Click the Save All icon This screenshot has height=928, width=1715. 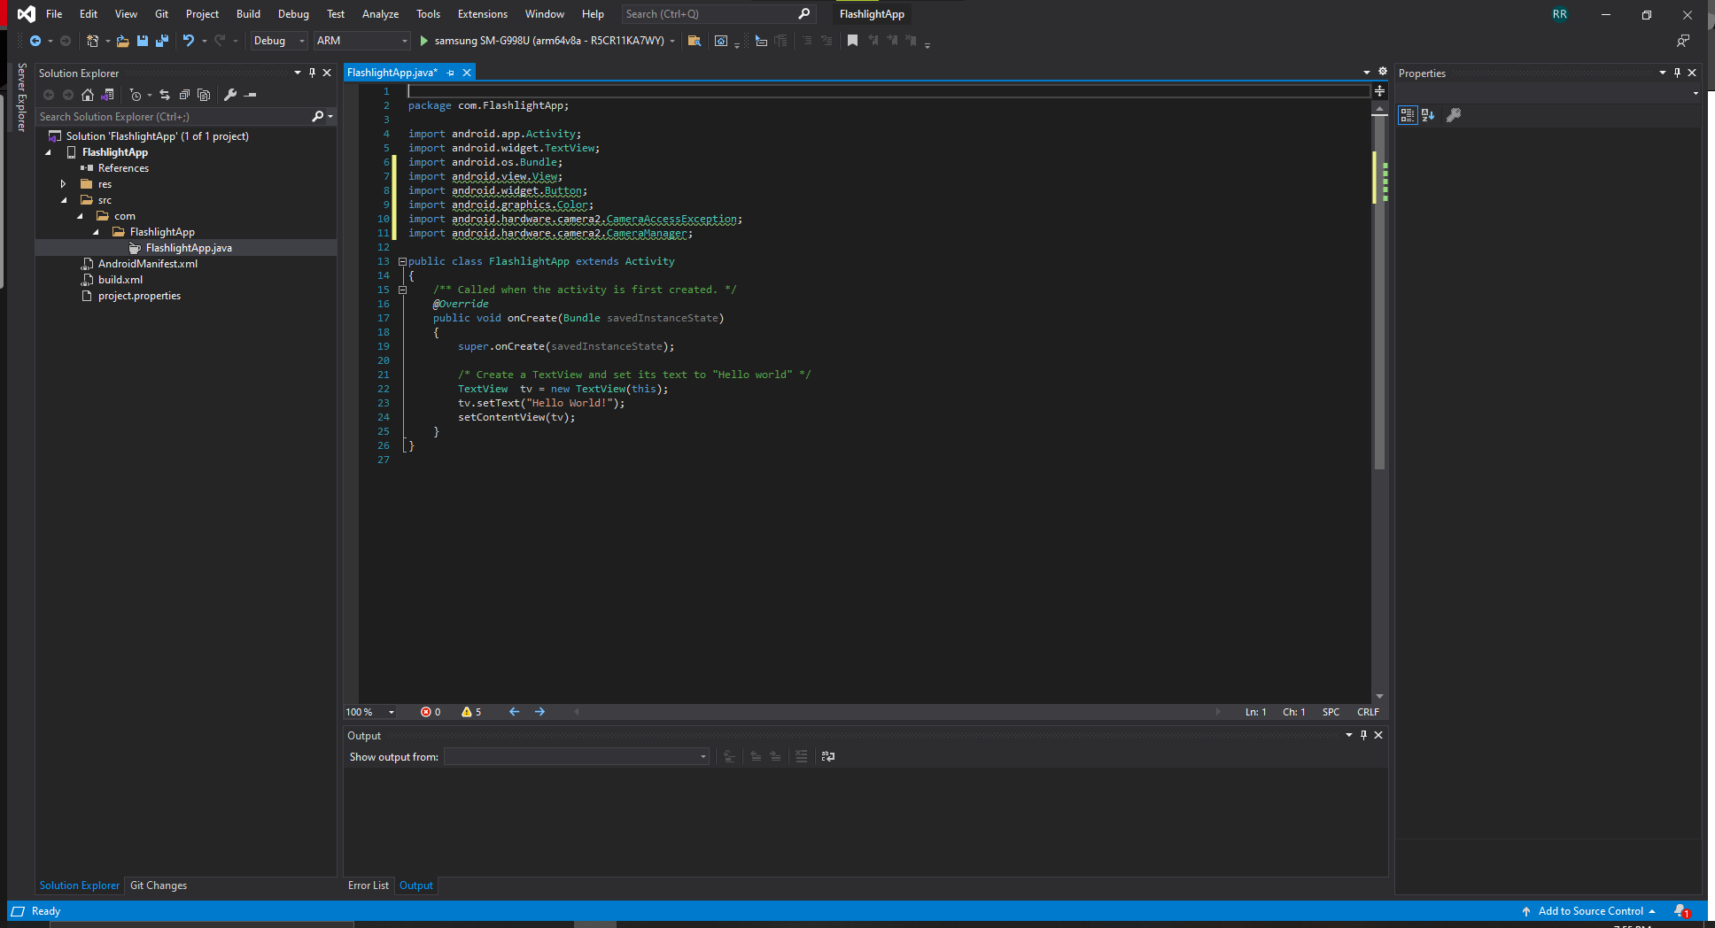click(162, 41)
